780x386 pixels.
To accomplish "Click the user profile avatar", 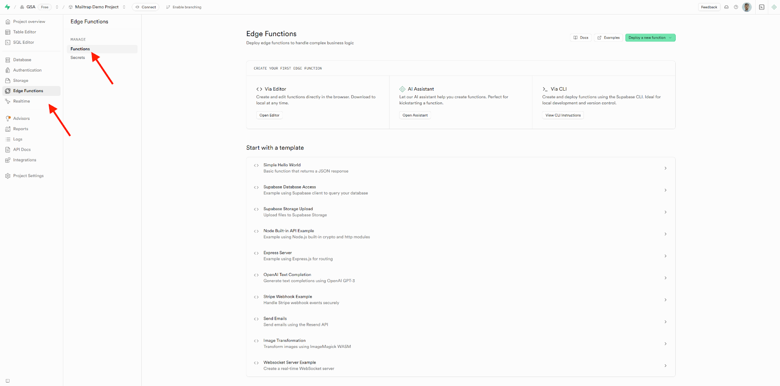I will (746, 7).
